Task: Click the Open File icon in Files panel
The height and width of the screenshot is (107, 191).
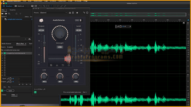Action: [2, 14]
